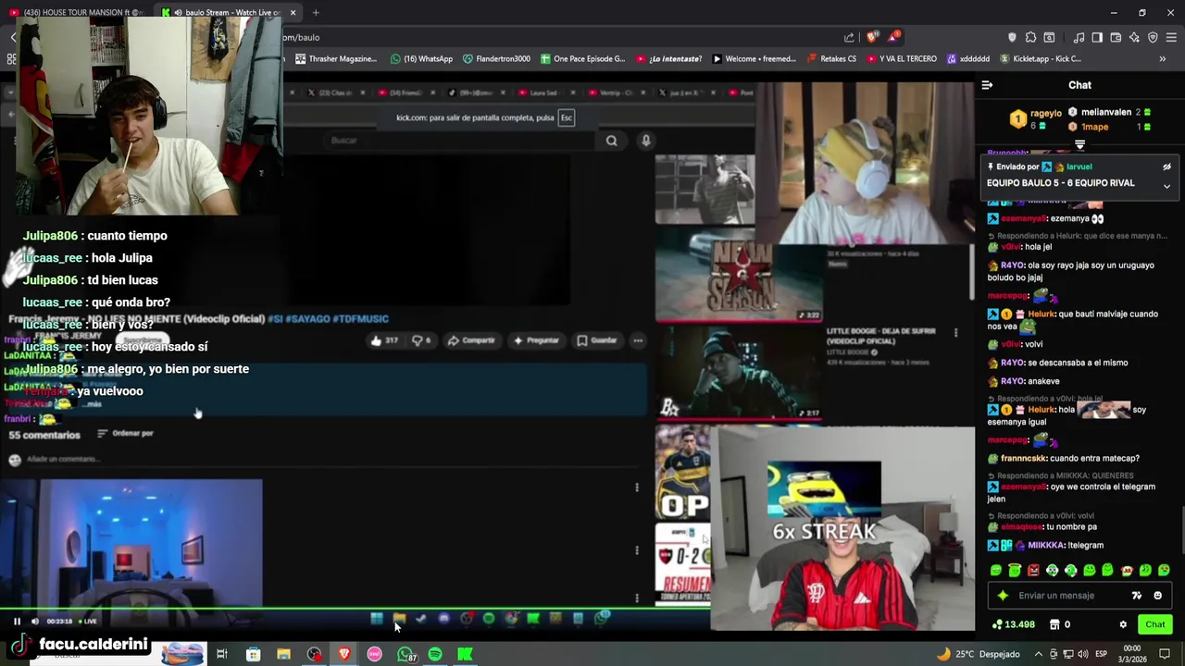Click the LIVE indicator in player
The width and height of the screenshot is (1185, 666).
(88, 622)
